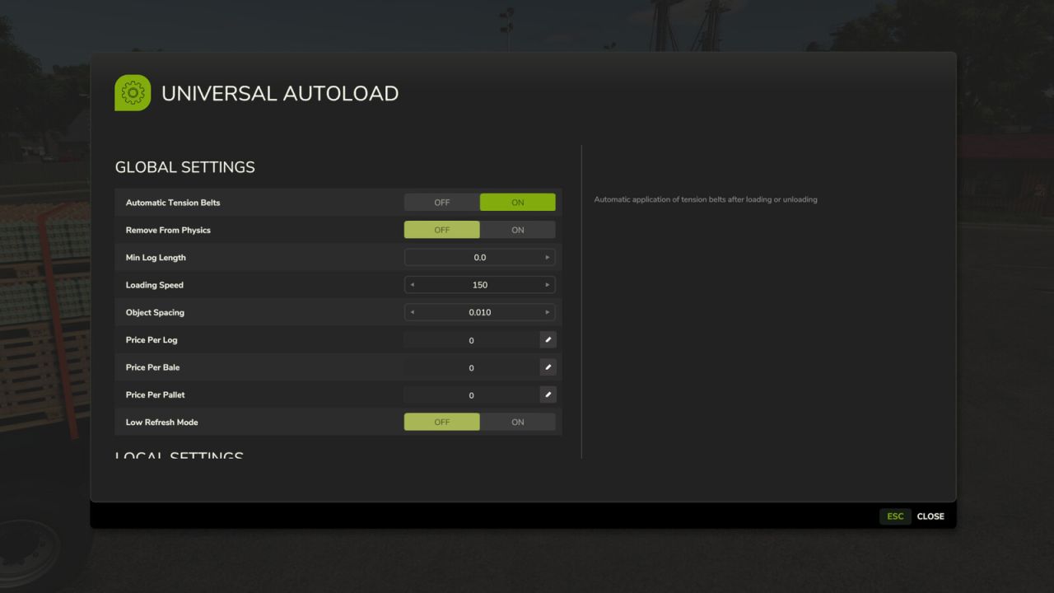This screenshot has height=593, width=1054.
Task: Click the LOCAL SETTINGS section heading
Action: 179,455
